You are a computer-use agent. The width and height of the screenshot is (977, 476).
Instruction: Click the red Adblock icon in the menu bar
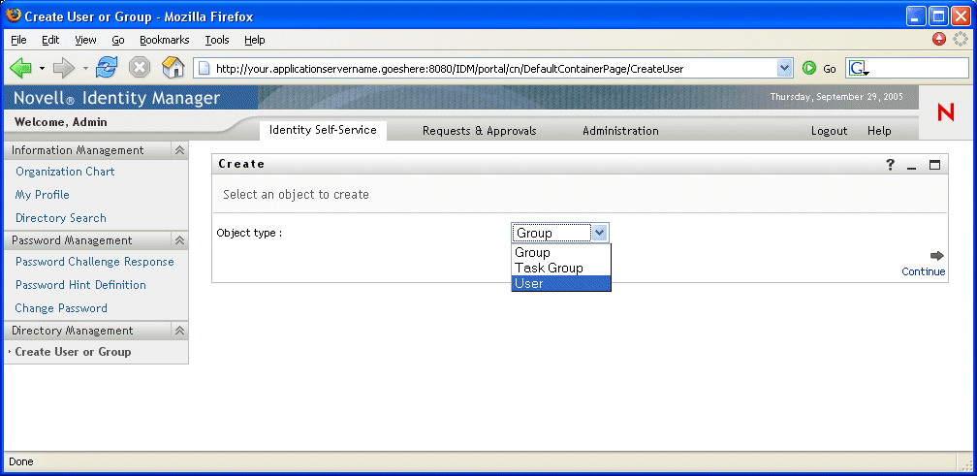click(939, 39)
